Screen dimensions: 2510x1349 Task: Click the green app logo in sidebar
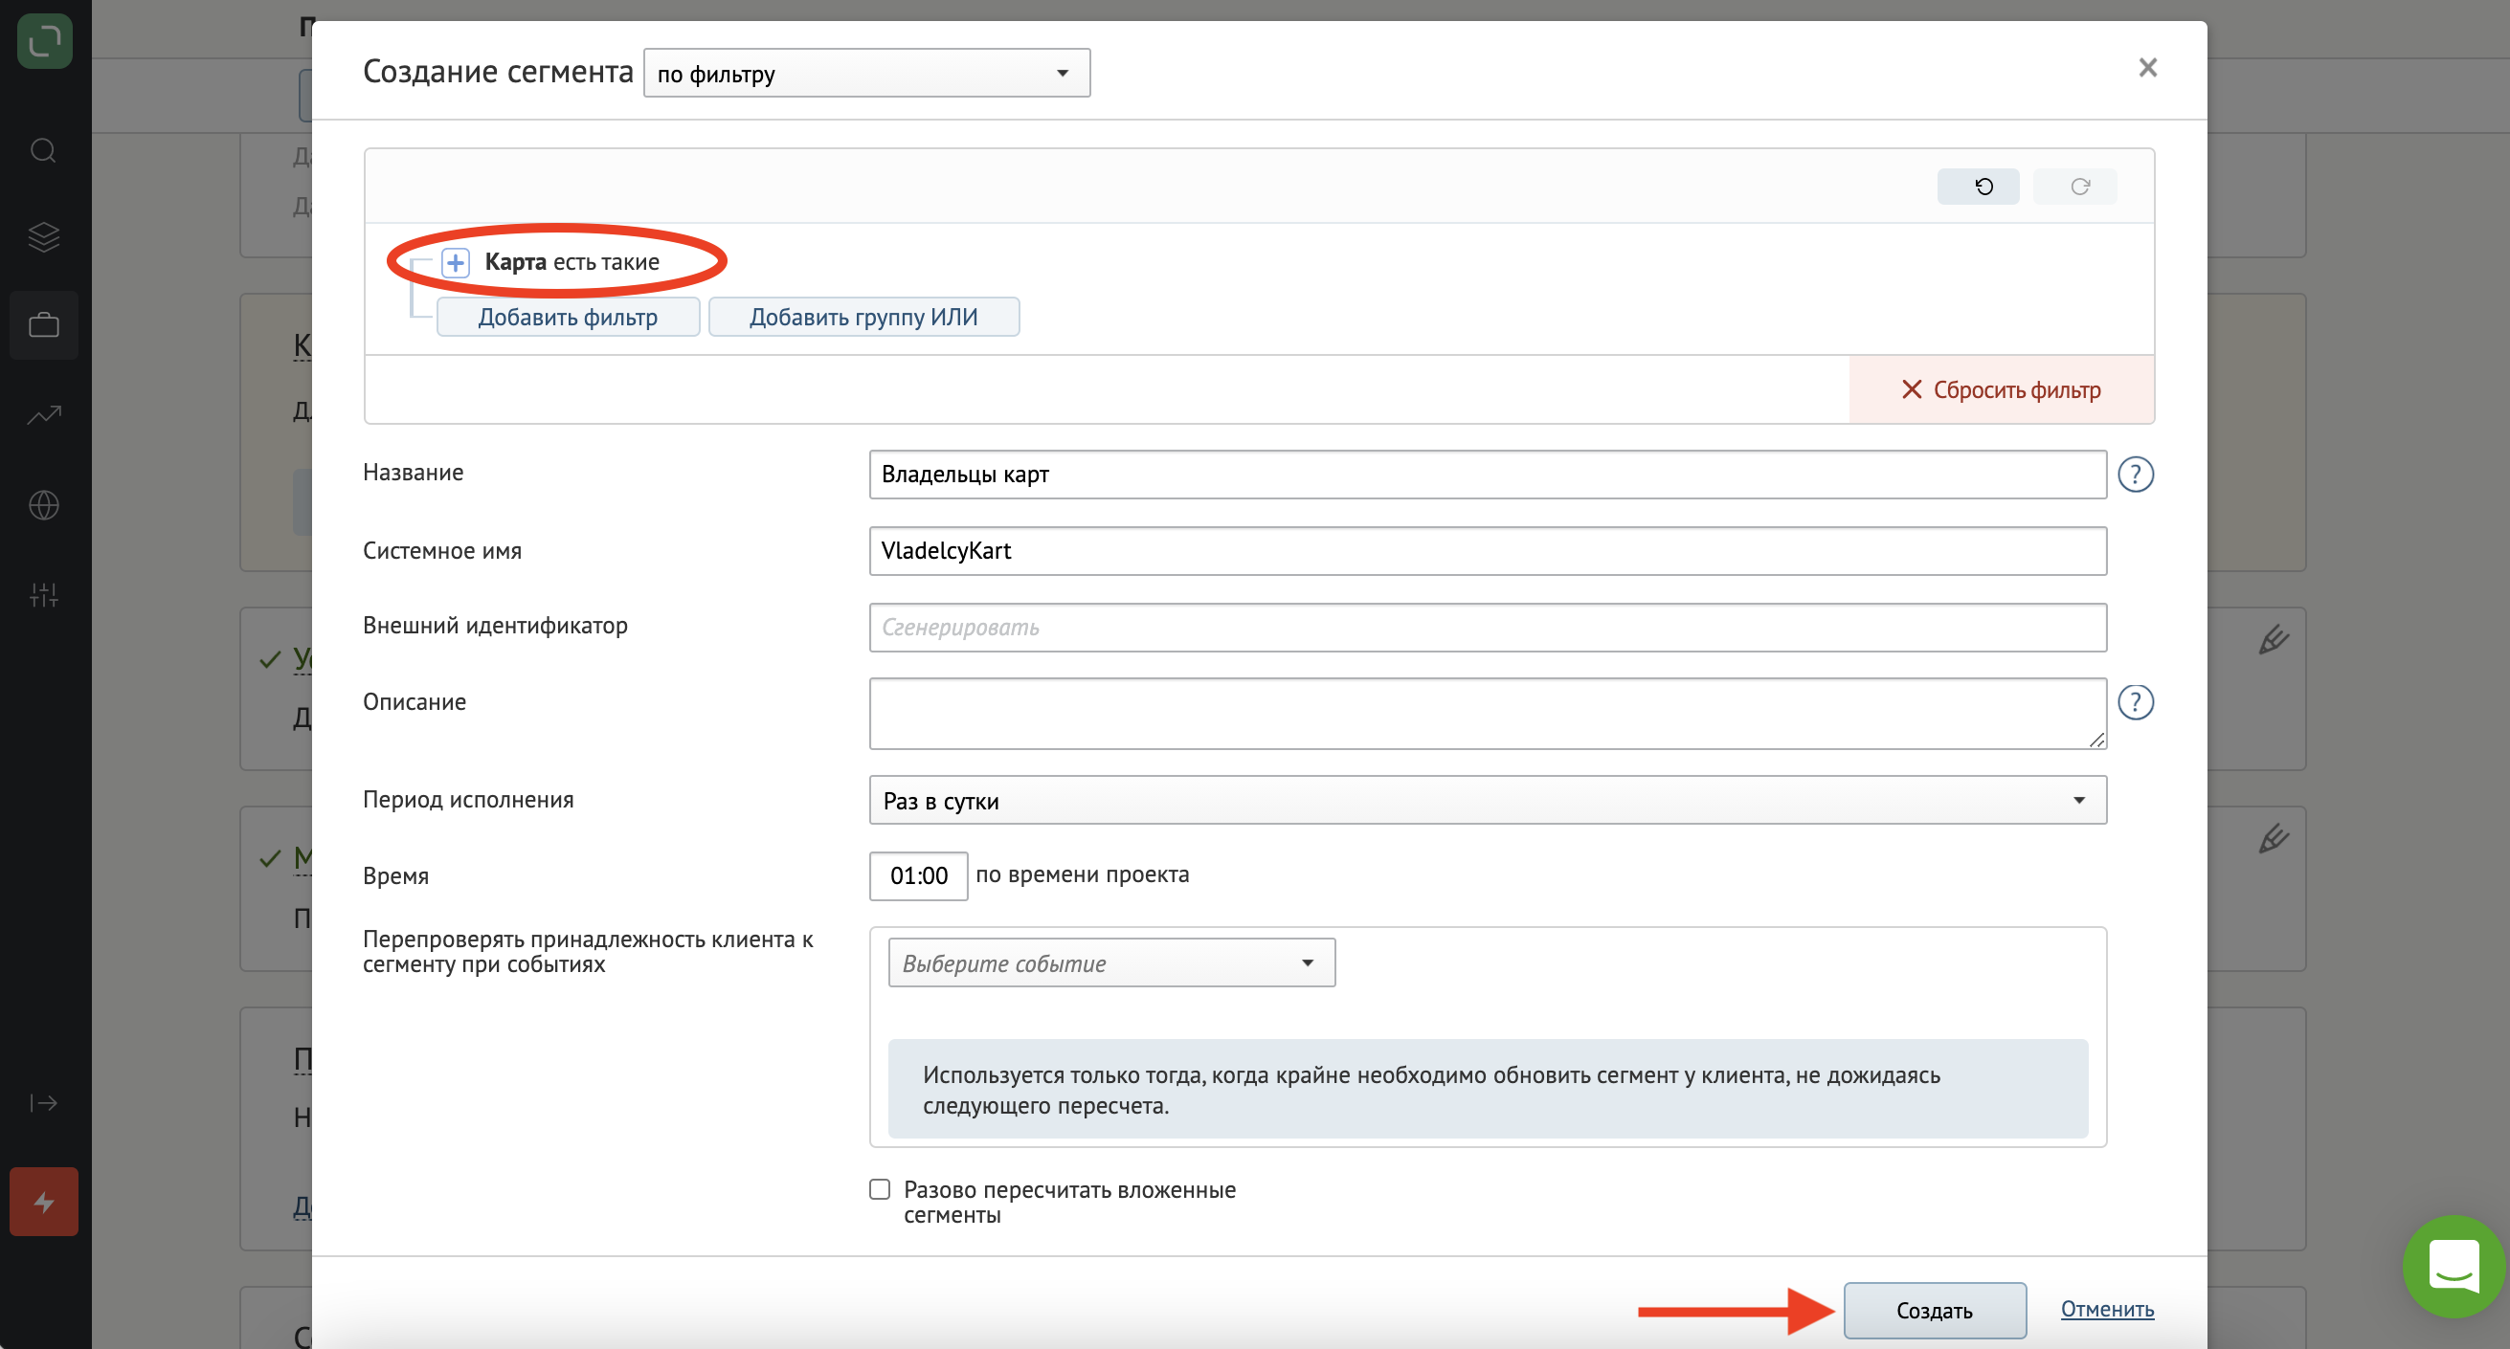tap(45, 41)
